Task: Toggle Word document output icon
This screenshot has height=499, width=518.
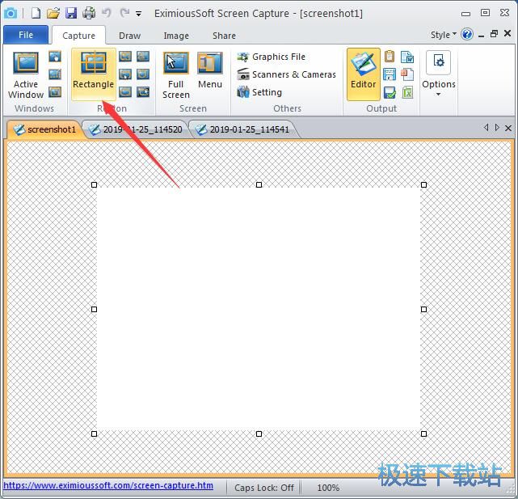Action: point(407,57)
